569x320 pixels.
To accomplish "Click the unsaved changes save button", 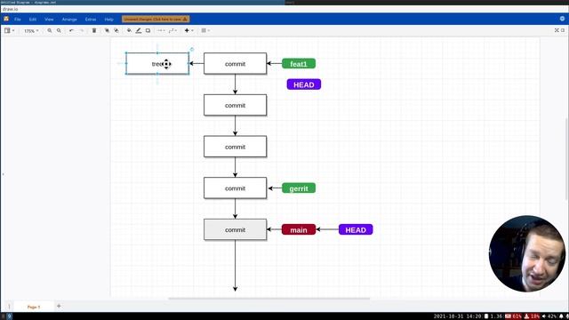I will click(x=156, y=19).
